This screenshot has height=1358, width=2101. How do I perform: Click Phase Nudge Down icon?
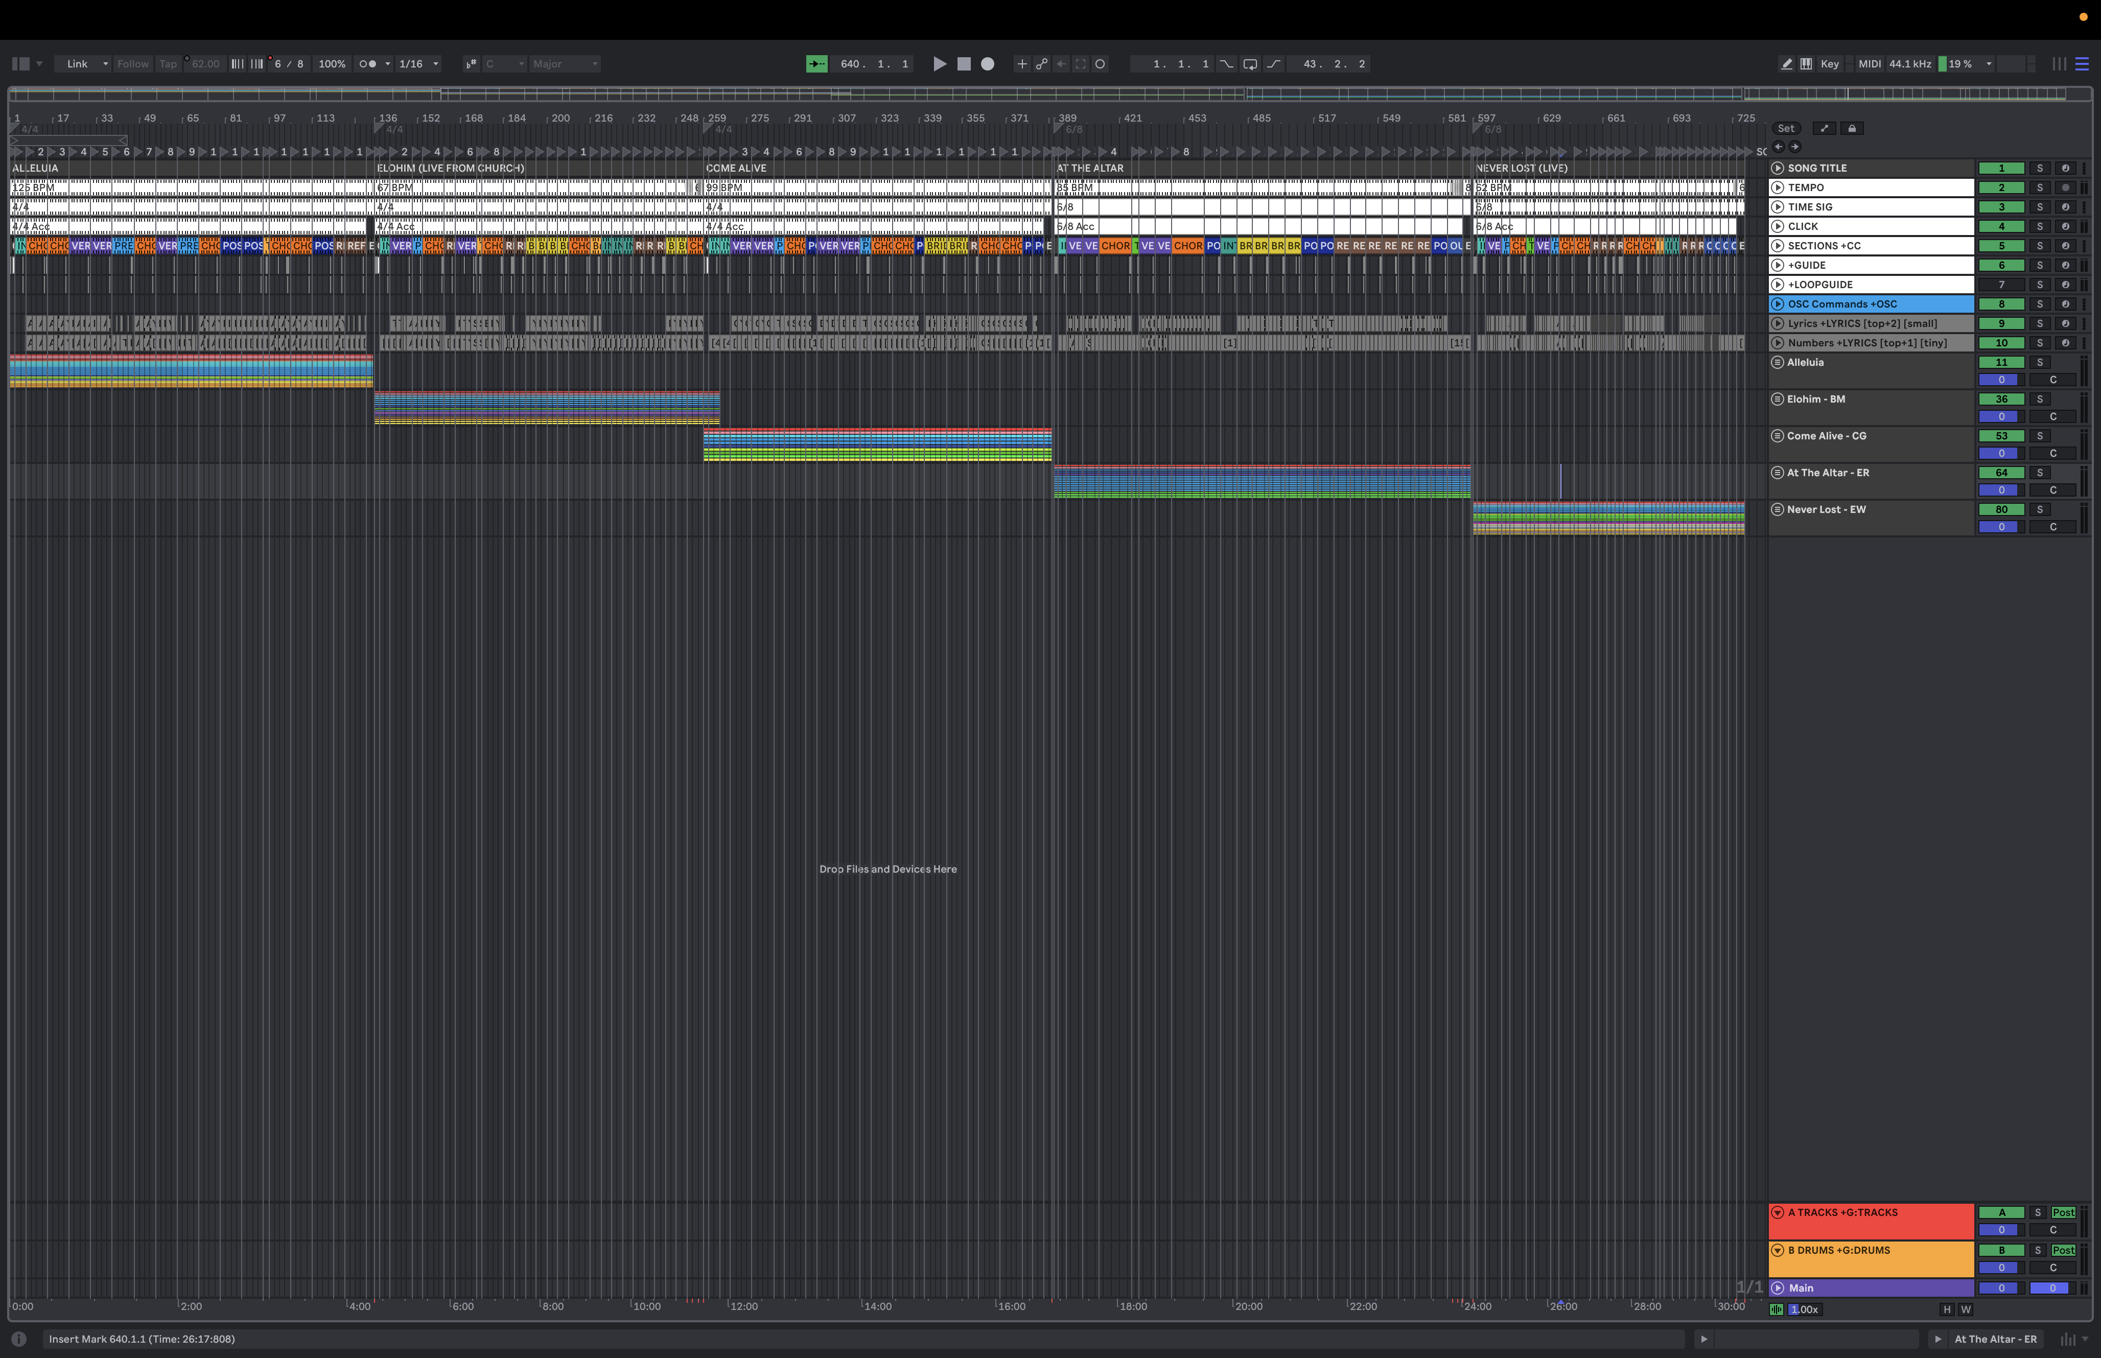click(x=237, y=63)
